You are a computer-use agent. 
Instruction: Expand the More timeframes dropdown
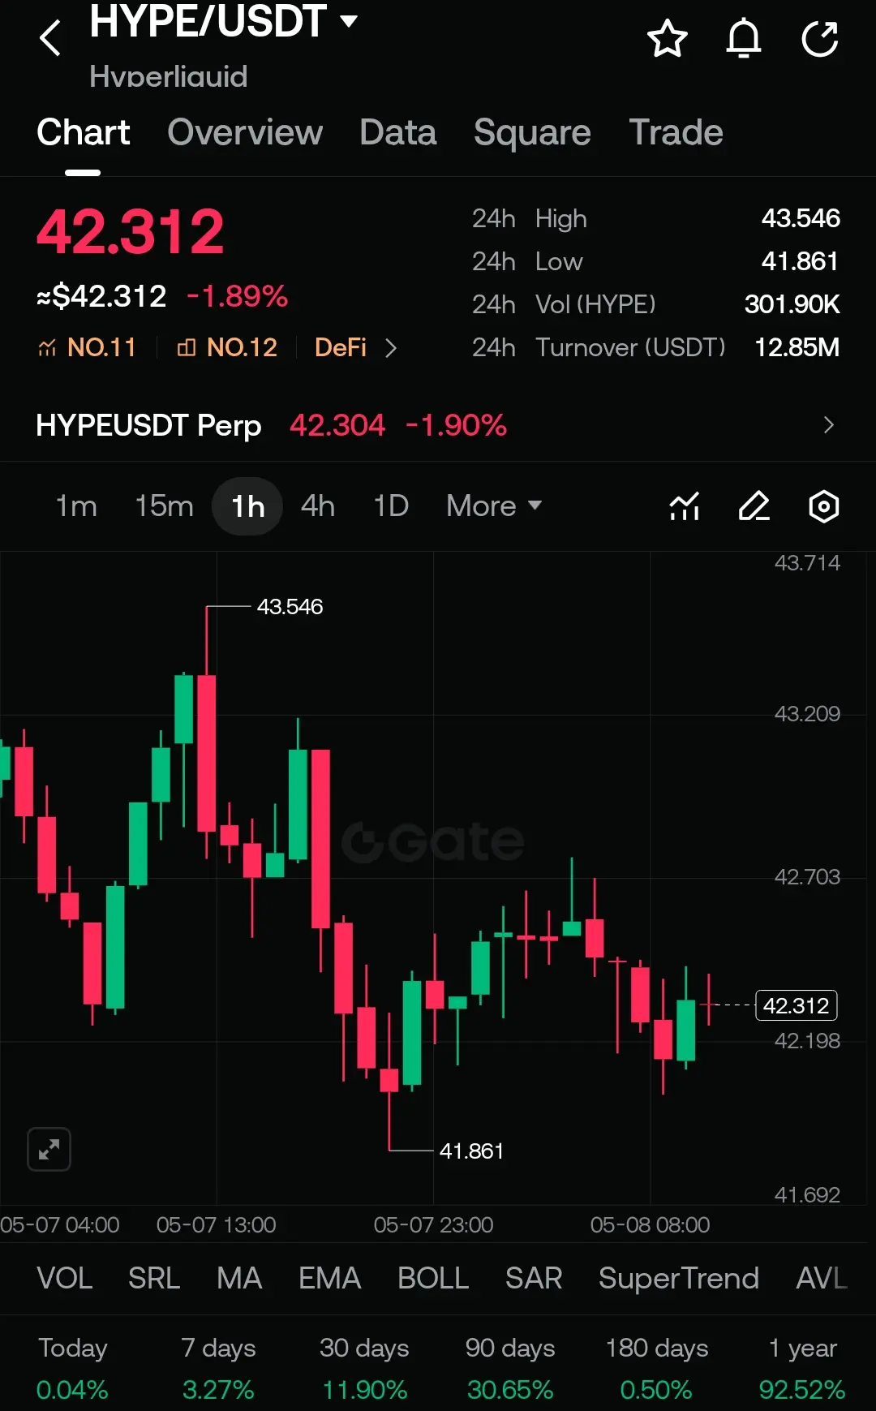pos(494,506)
